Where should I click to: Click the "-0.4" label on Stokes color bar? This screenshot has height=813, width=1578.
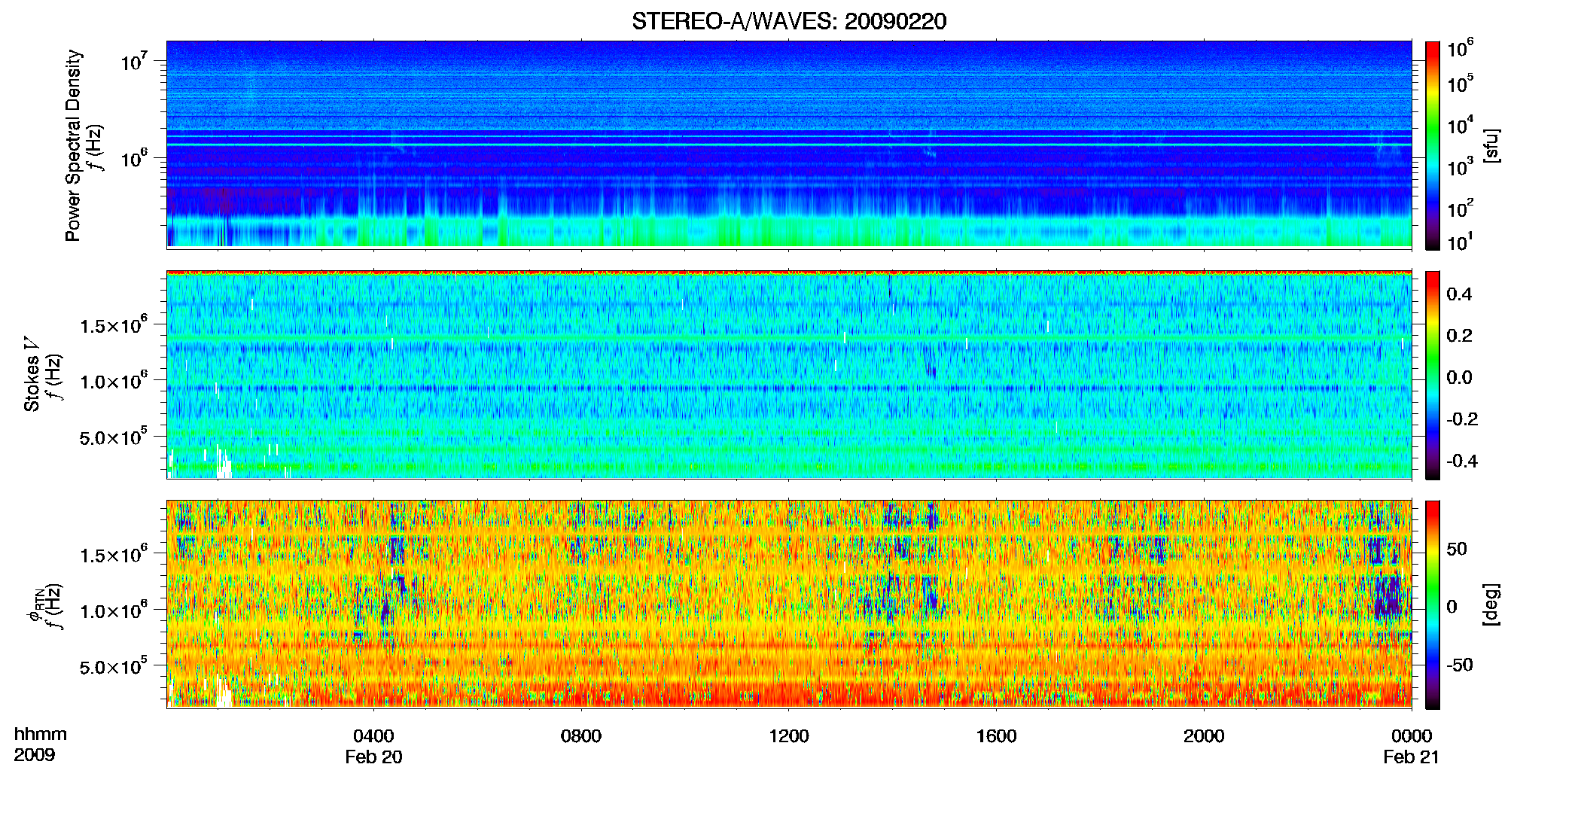pos(1462,461)
